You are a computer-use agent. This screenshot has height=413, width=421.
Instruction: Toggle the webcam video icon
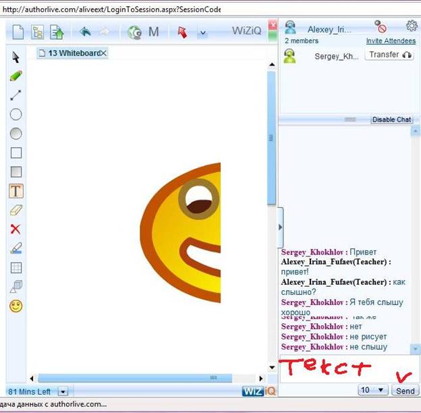134,32
